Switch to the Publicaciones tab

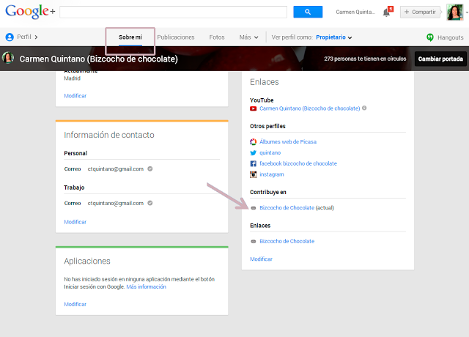176,37
